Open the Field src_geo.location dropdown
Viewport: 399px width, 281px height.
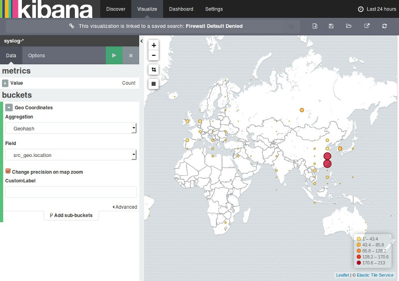(x=71, y=155)
